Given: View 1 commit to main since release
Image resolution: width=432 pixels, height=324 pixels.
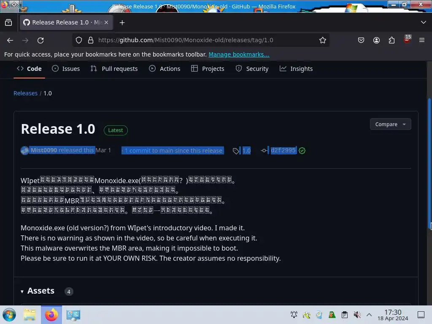Looking at the screenshot, I should [x=173, y=151].
